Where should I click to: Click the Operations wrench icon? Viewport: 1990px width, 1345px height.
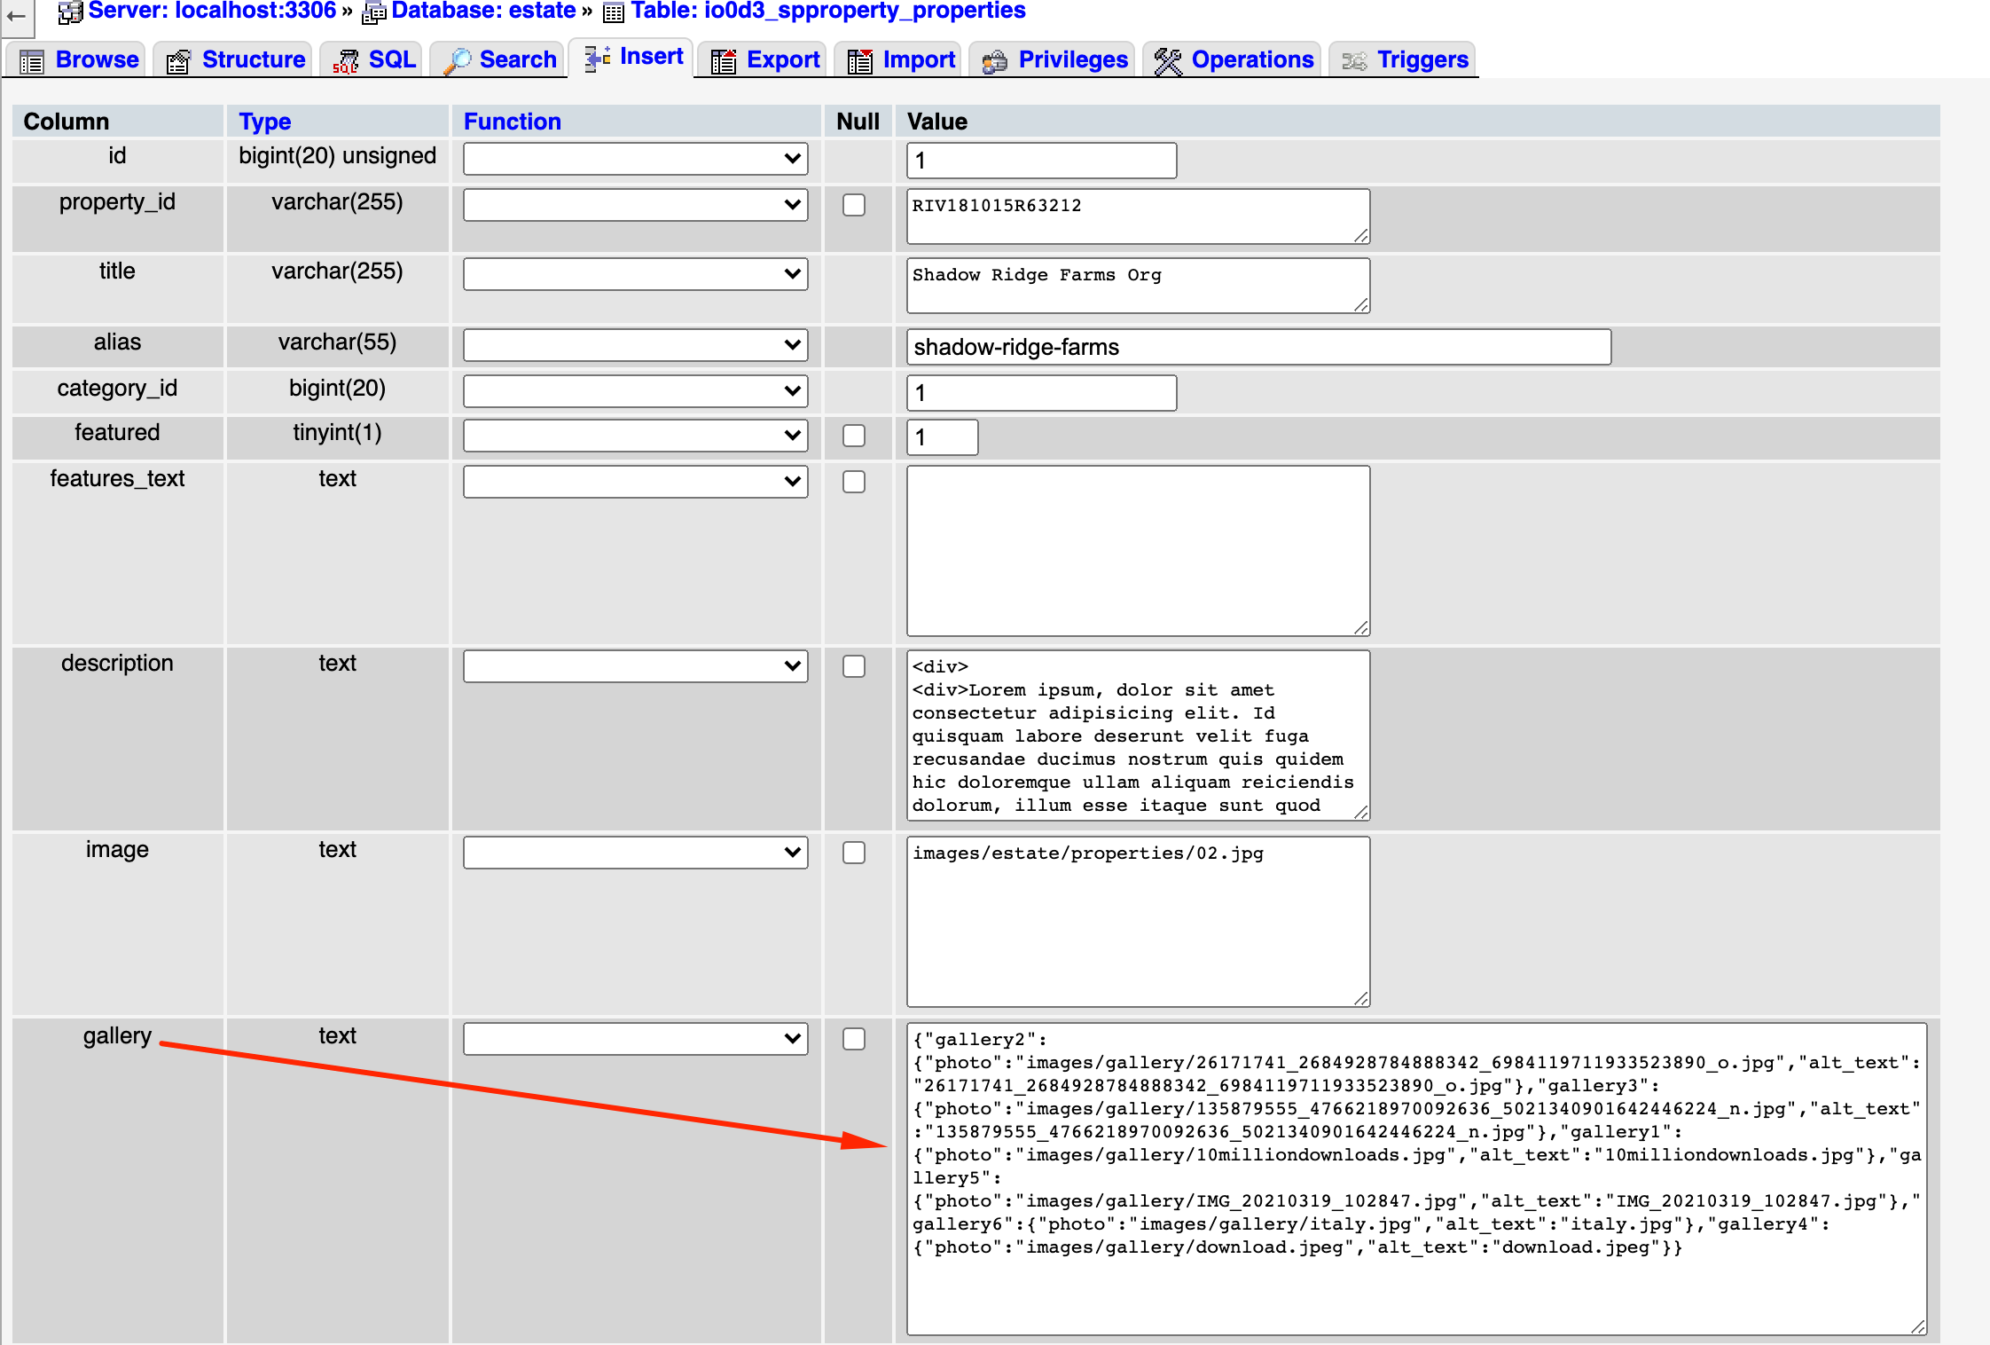click(1168, 61)
